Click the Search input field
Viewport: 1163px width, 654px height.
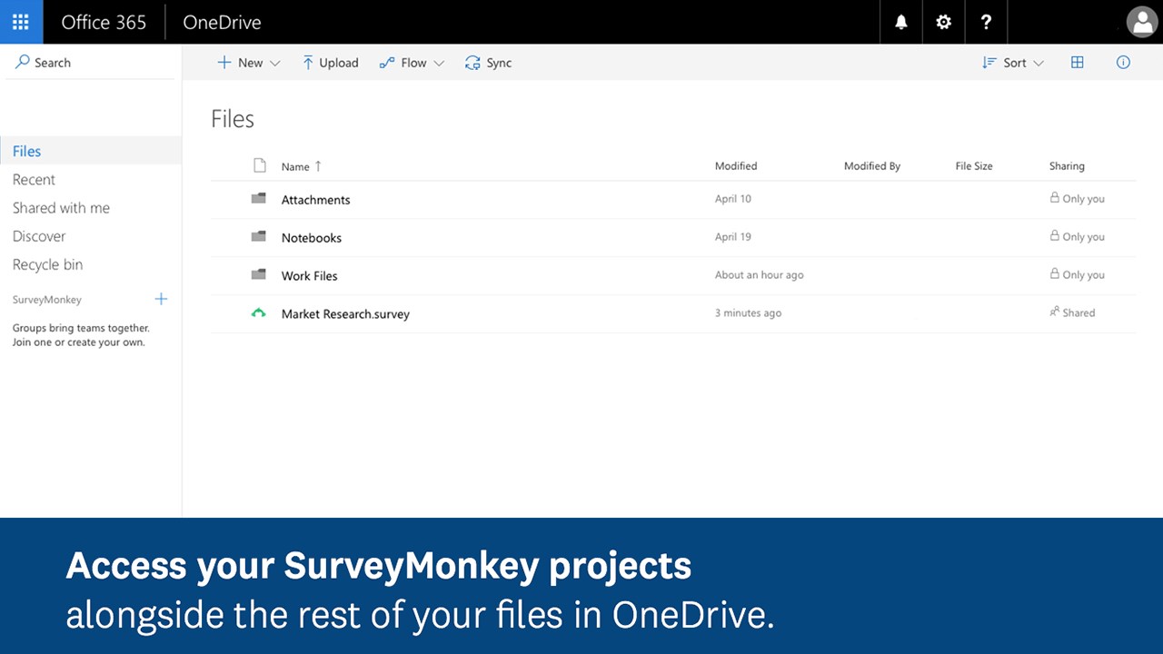[x=90, y=63]
